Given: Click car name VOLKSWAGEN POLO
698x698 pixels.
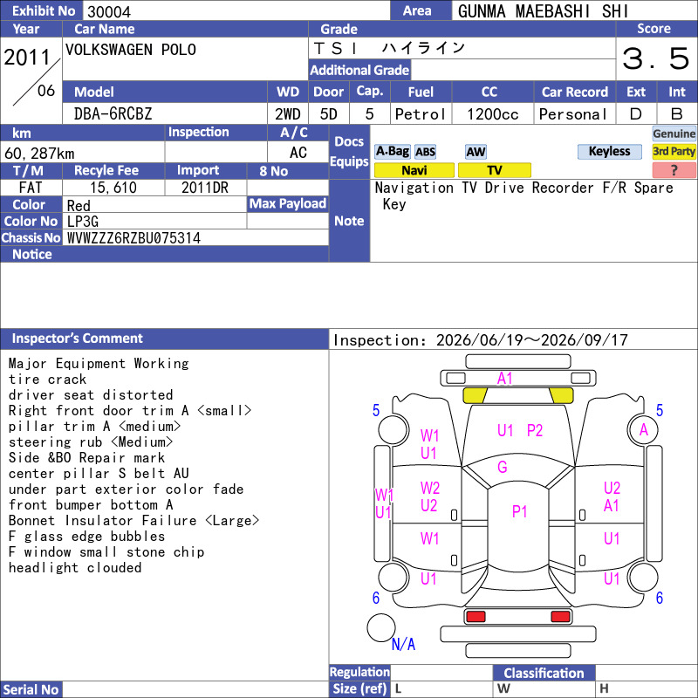Looking at the screenshot, I should point(130,50).
